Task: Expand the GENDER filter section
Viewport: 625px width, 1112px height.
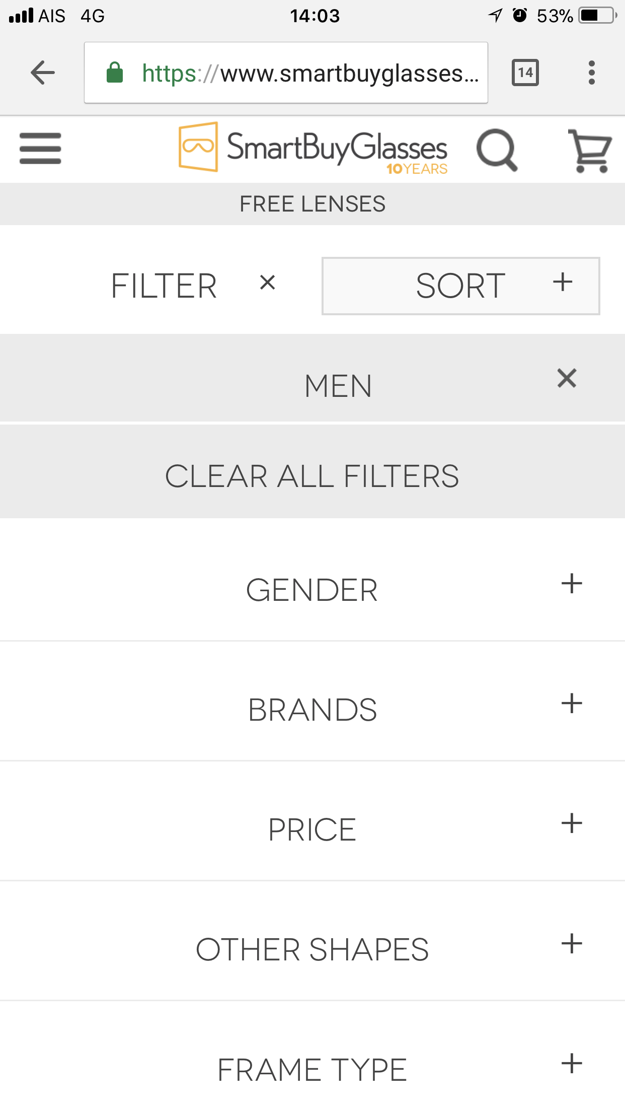Action: 312,590
